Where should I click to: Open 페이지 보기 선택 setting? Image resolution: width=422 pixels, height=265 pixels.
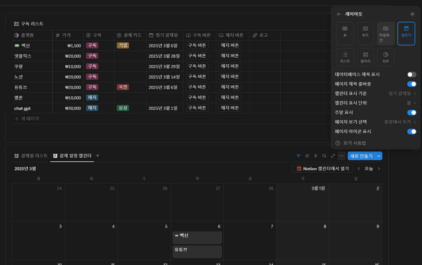pyautogui.click(x=375, y=122)
